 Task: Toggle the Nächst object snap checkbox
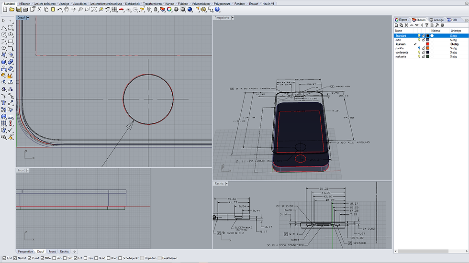(x=15, y=258)
